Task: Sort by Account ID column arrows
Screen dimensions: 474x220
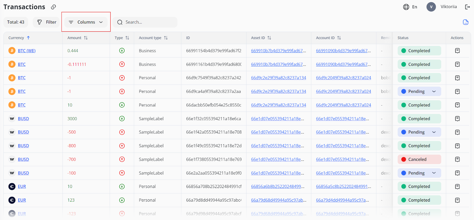Action: [339, 38]
